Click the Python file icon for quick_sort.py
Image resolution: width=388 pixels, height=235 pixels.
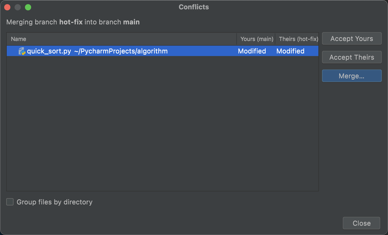(22, 51)
